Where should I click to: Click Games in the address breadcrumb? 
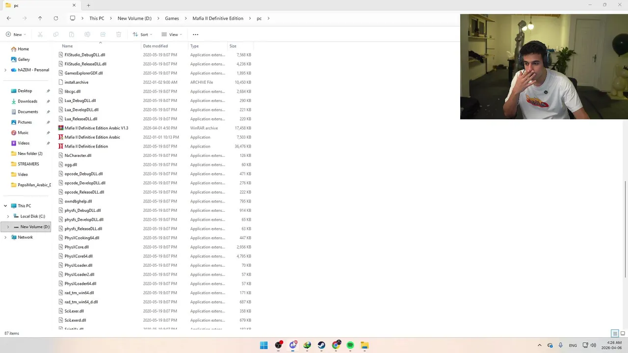tap(172, 18)
